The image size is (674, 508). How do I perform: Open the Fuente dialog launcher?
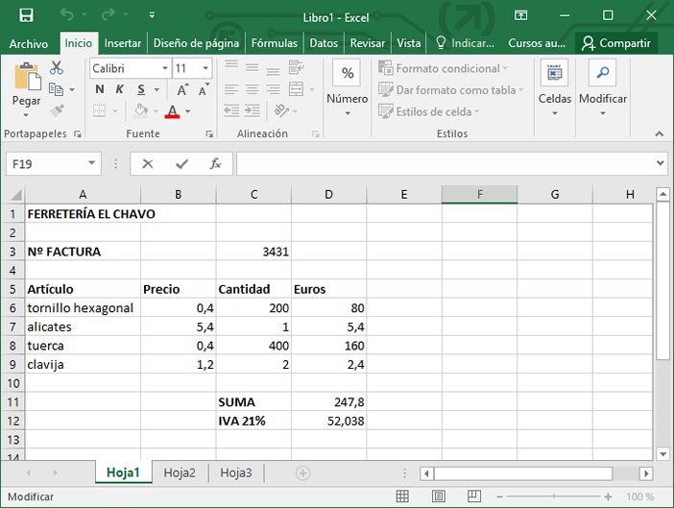[x=209, y=134]
